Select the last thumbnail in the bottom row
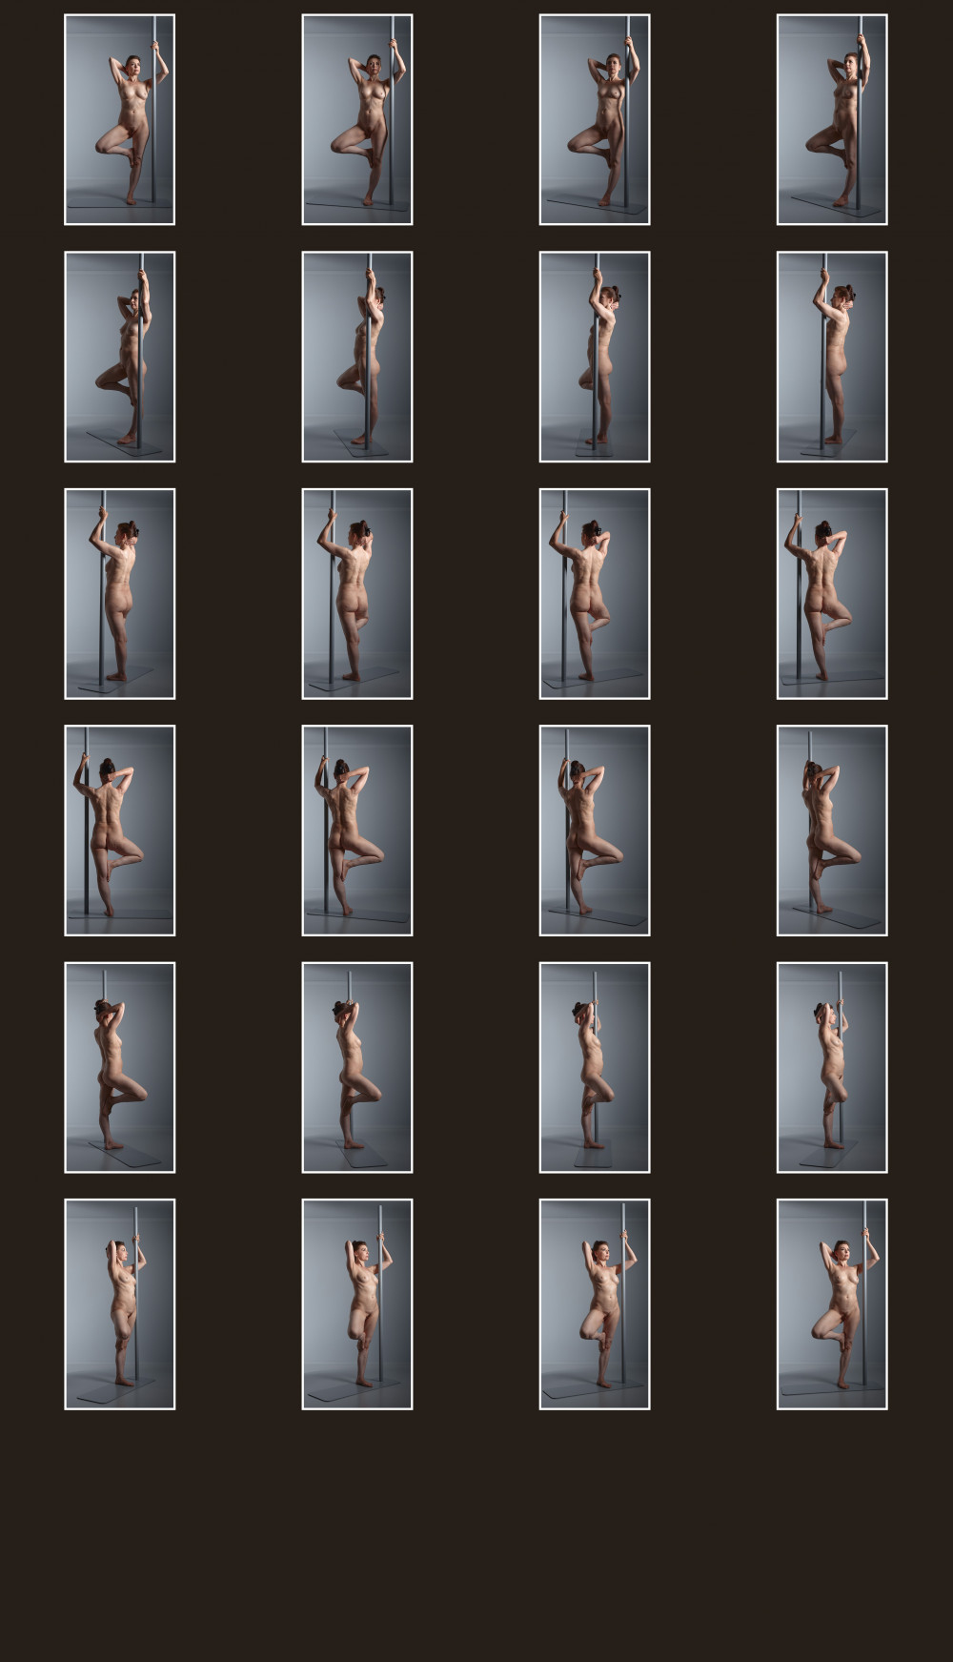953x1662 pixels. [832, 1304]
